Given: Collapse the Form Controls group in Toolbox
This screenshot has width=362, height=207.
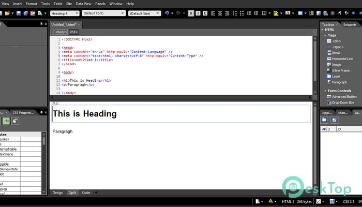Looking at the screenshot, I should point(325,91).
